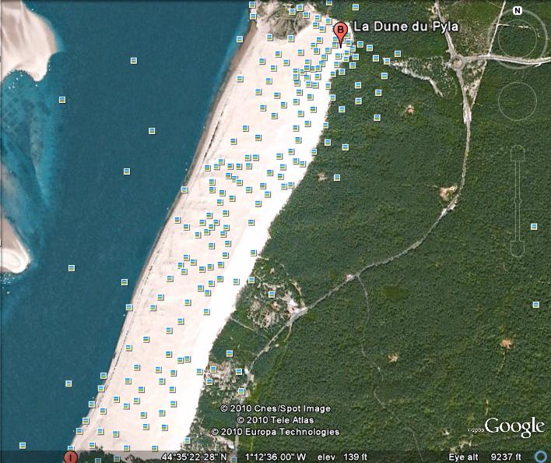Open the photo icon just right of zoom slider
Screen dimensions: 551x463
pos(534,227)
